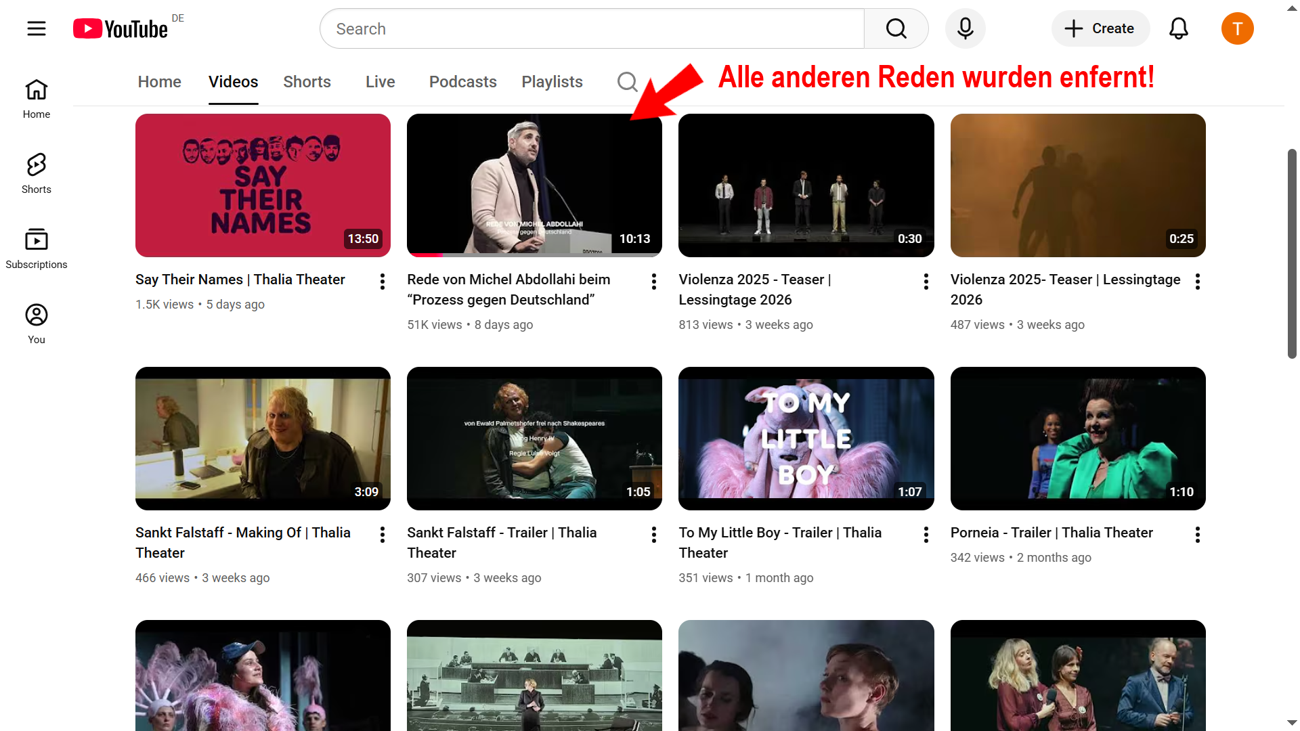
Task: Click the page's vertical scrollbar thumb
Action: (x=1292, y=254)
